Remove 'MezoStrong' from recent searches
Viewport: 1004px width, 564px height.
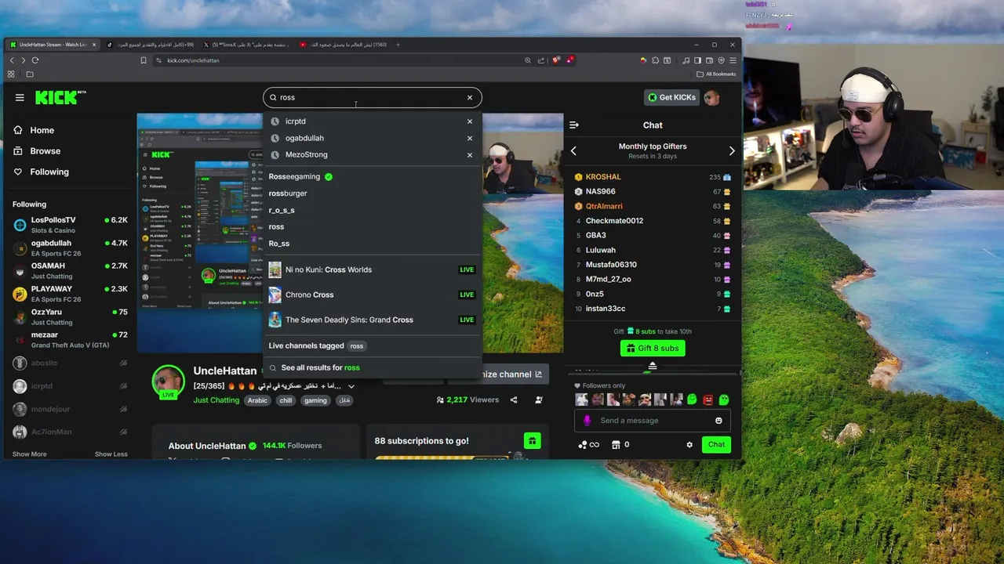470,155
